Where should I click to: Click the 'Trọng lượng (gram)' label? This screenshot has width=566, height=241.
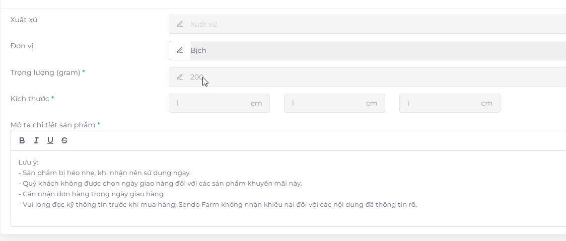tap(45, 72)
